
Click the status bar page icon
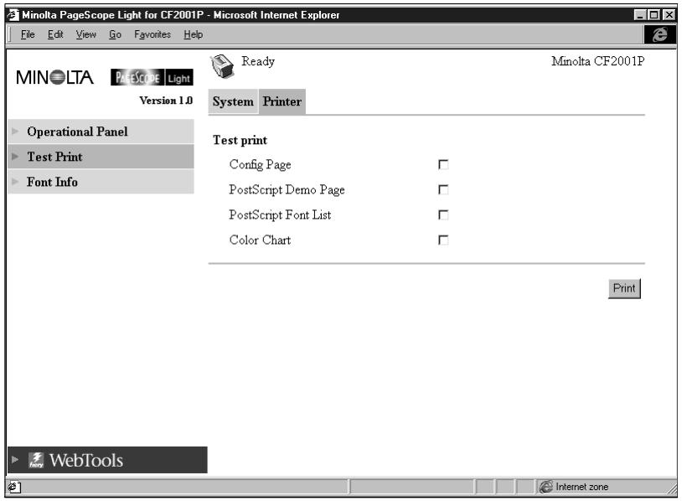14,487
